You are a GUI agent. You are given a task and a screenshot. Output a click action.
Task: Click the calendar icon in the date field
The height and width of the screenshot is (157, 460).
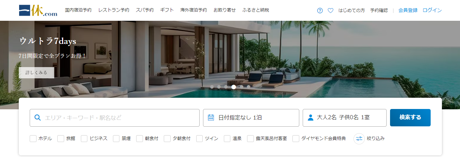[211, 117]
